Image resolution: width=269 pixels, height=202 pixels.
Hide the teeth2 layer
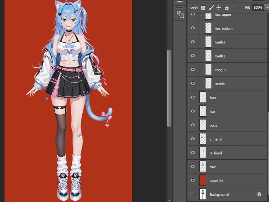pyautogui.click(x=193, y=42)
